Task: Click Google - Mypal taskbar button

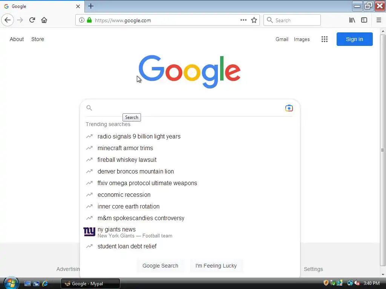Action: pyautogui.click(x=90, y=284)
